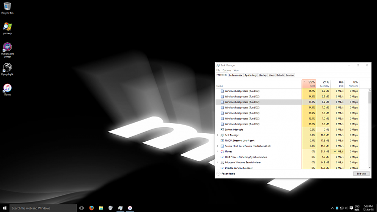Image resolution: width=377 pixels, height=212 pixels.
Task: Open the network tray icon
Action: click(342, 208)
